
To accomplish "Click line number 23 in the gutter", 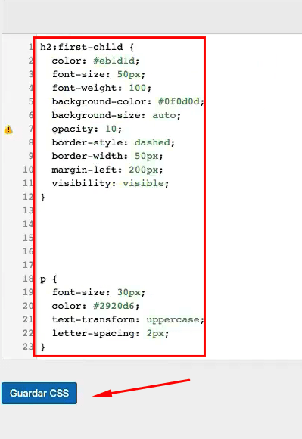I will (x=28, y=347).
